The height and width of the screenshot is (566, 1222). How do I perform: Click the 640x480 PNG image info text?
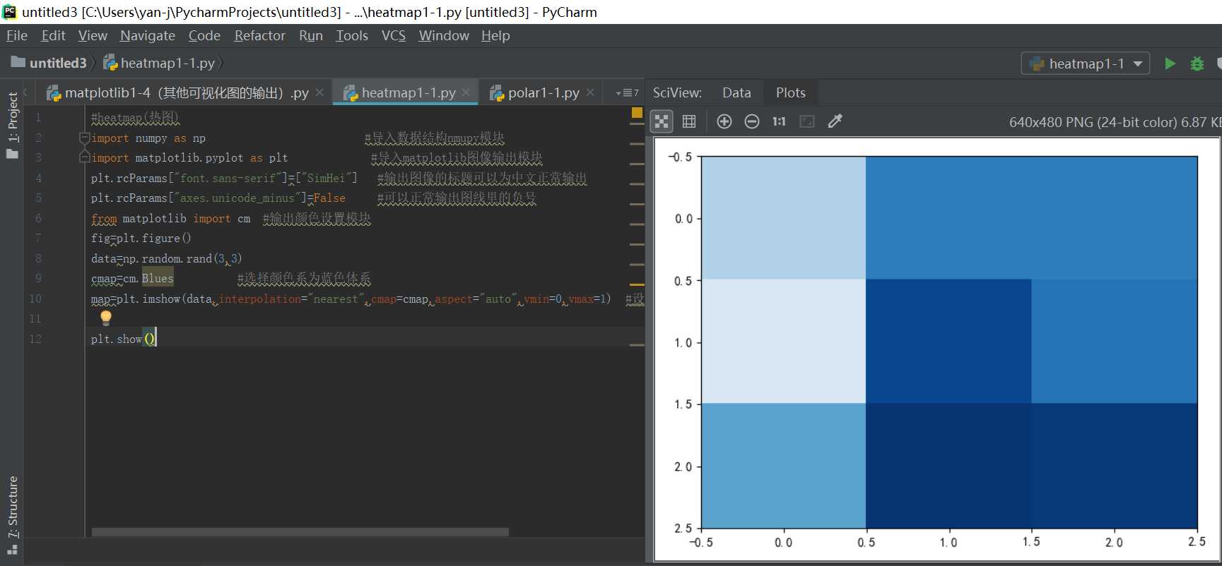tap(1114, 122)
